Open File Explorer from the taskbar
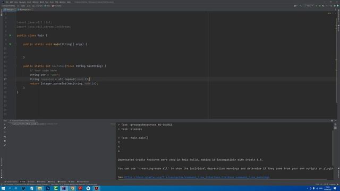Screen dimensions: 340x191 point(39,188)
